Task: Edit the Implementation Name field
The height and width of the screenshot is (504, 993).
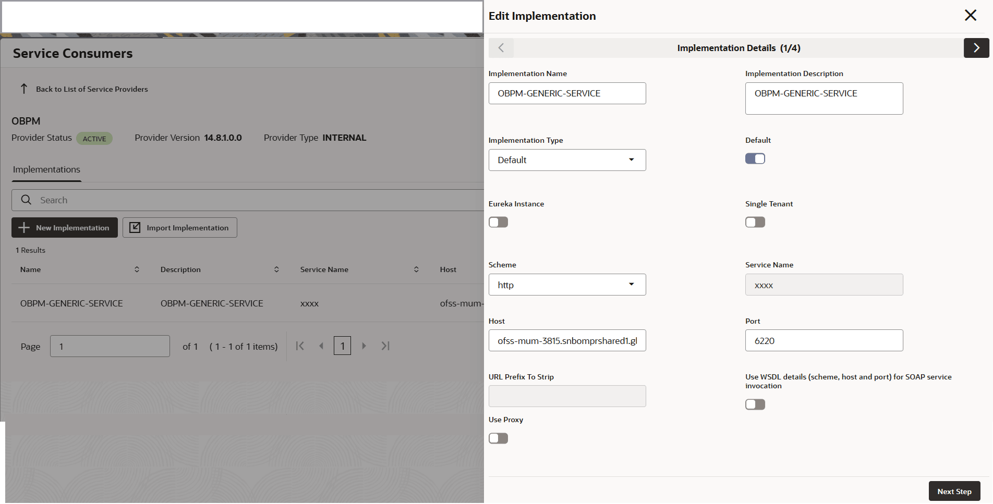Action: (567, 93)
